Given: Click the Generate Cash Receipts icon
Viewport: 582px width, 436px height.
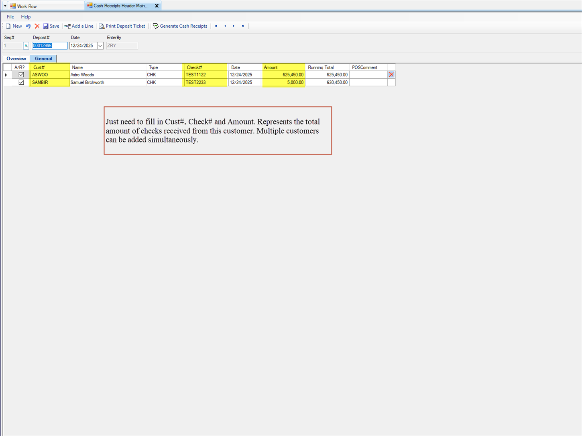Looking at the screenshot, I should (x=155, y=26).
